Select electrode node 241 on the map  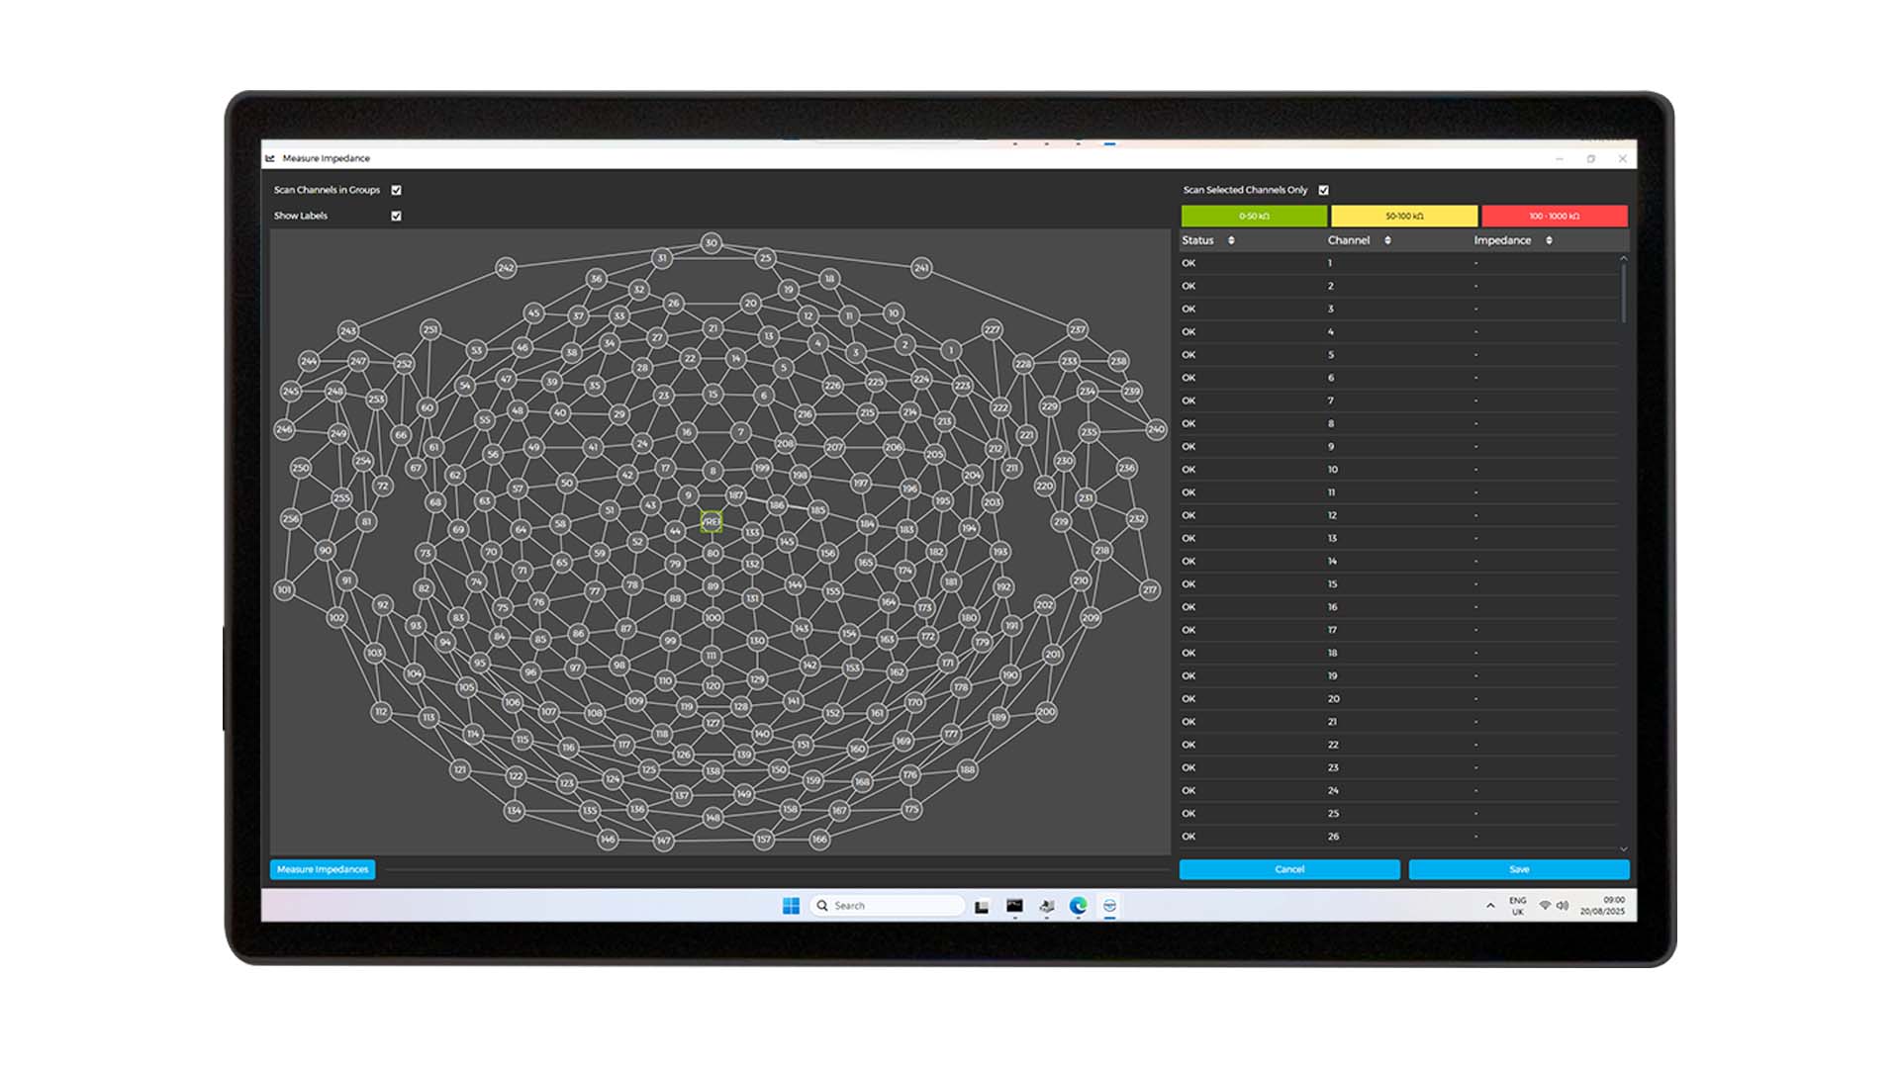[921, 268]
